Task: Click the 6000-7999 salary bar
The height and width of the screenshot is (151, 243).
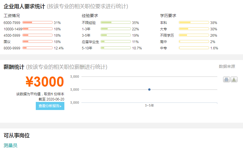Action: 38,23
